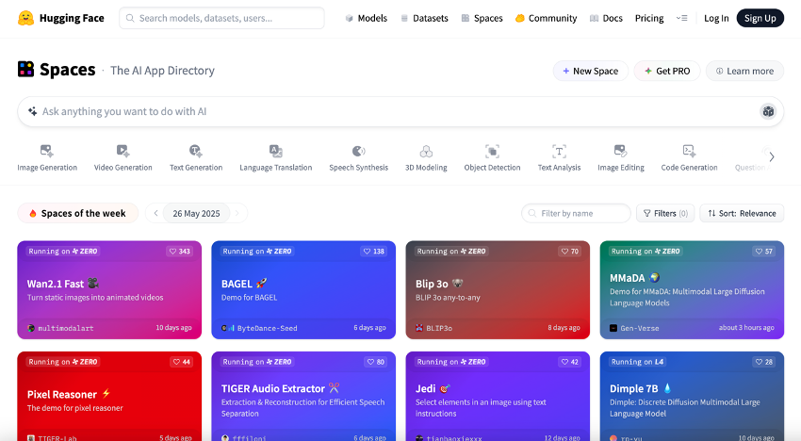Open the TIGER Audio Extractor space card
This screenshot has width=801, height=441.
(303, 396)
